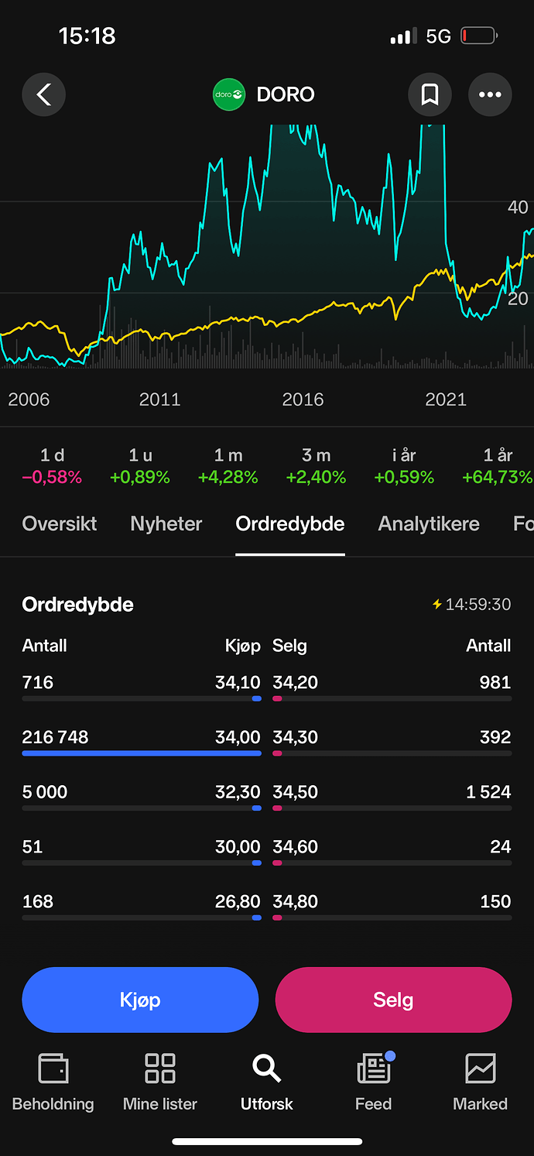Screen dimensions: 534x1156
Task: Tap the DORO title text
Action: (286, 94)
